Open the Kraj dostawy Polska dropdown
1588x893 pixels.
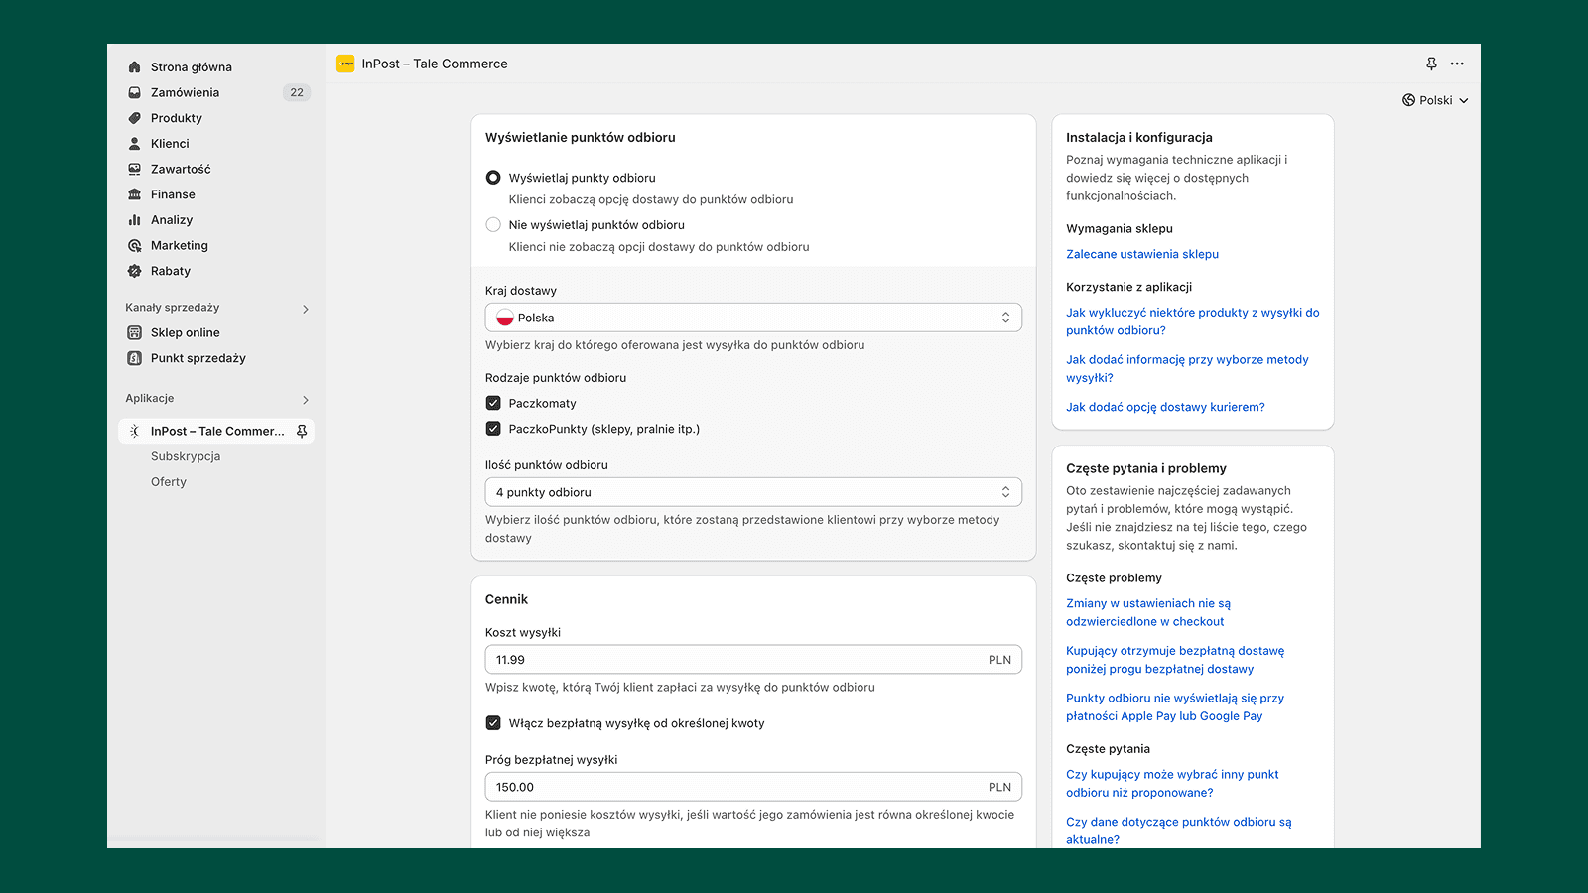tap(753, 318)
